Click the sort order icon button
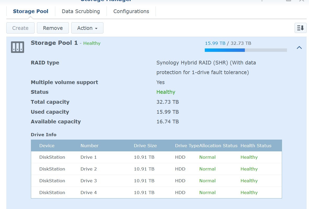Image resolution: width=309 pixels, height=209 pixels. (300, 28)
